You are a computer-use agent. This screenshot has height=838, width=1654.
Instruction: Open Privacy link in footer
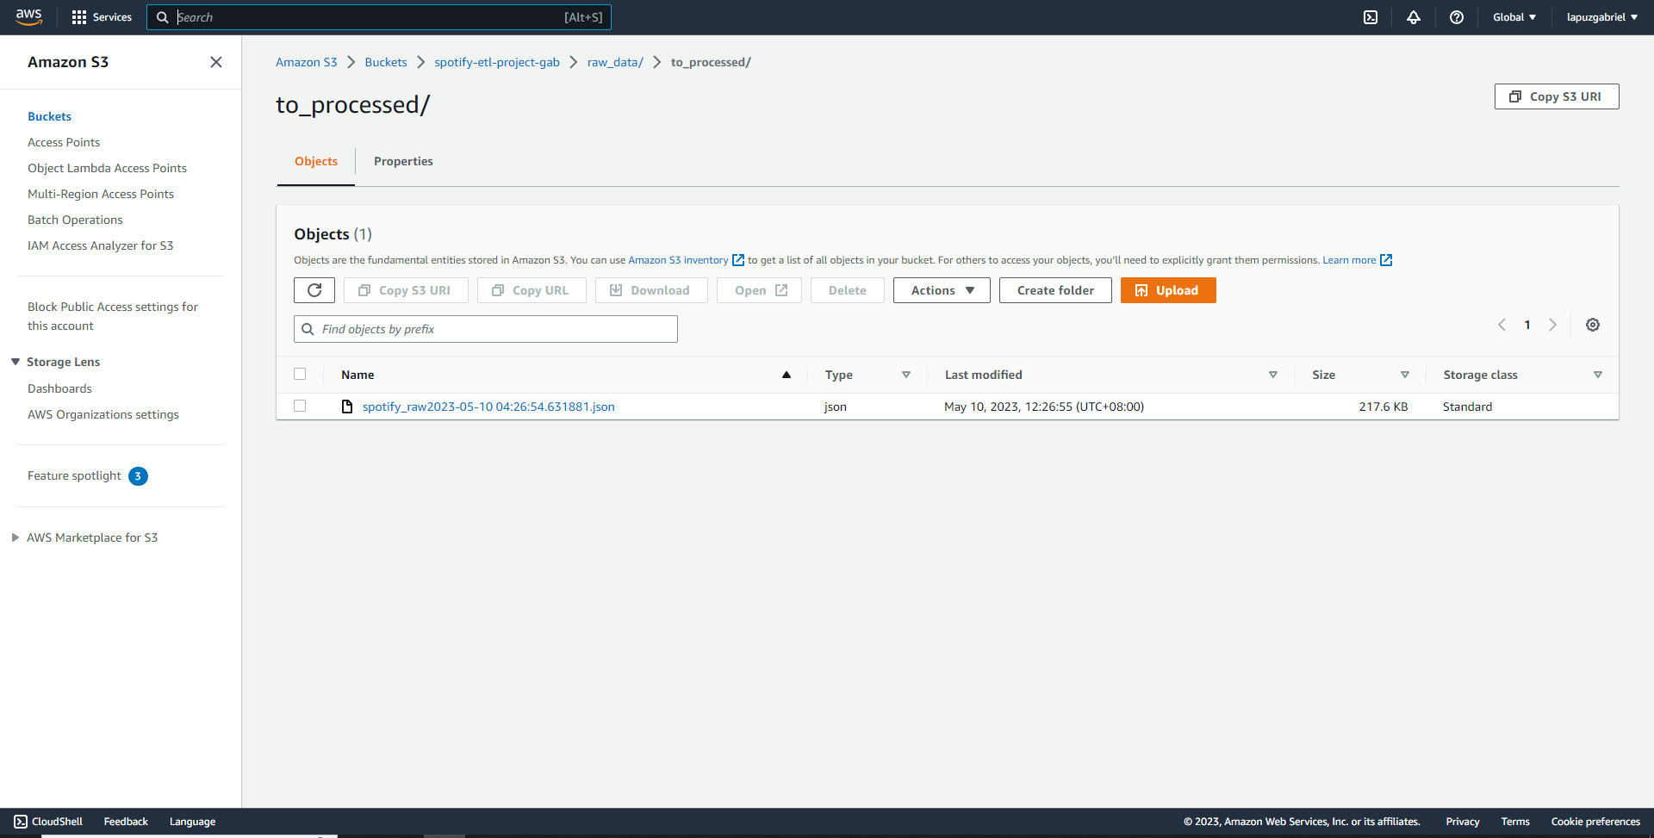pyautogui.click(x=1463, y=822)
